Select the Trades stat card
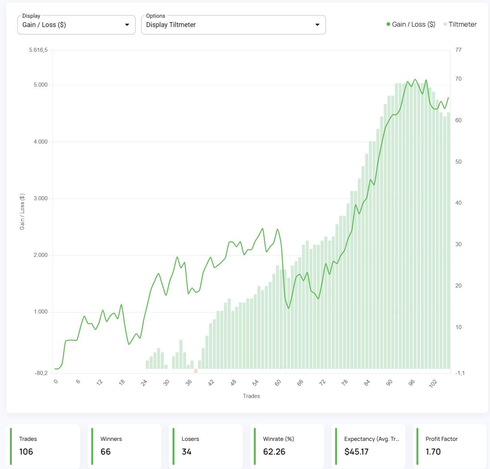Image resolution: width=490 pixels, height=469 pixels. [x=44, y=446]
